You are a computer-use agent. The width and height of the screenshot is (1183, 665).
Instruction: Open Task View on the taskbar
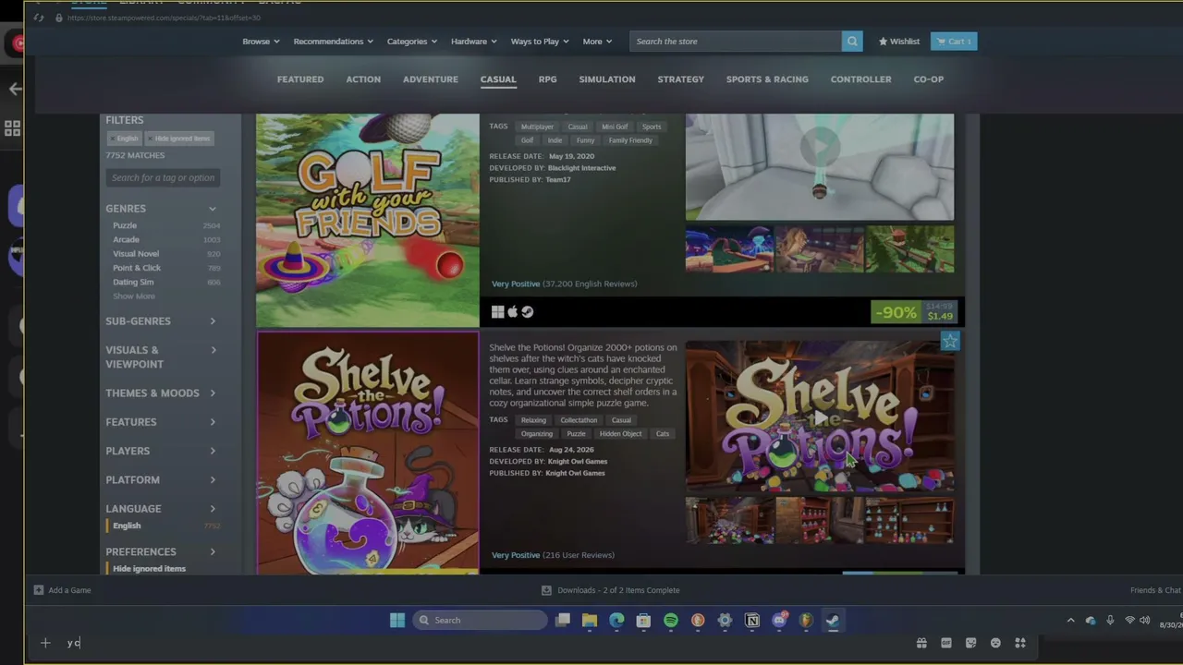pos(562,621)
